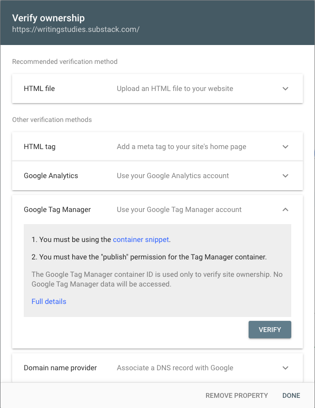Click the DONE button
Viewport: 315px width, 408px height.
(291, 395)
